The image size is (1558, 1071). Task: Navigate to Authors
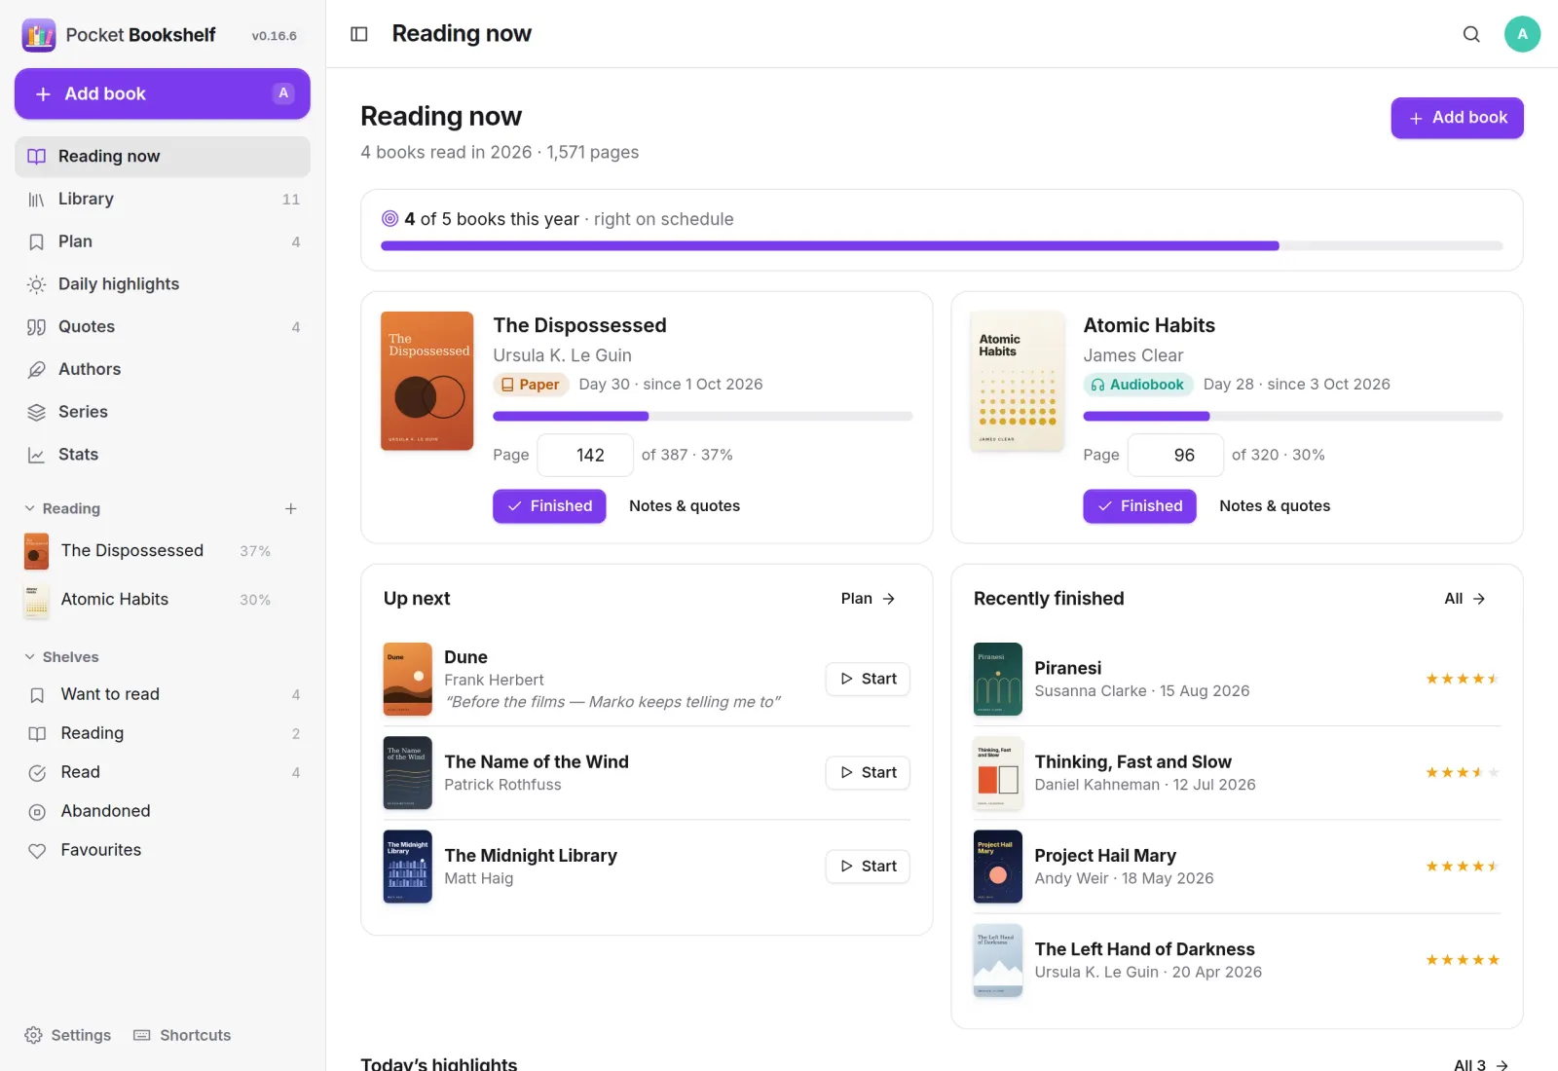coord(163,369)
